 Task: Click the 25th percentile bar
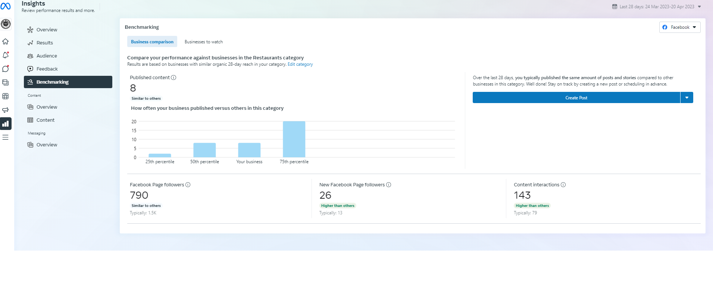click(x=160, y=155)
